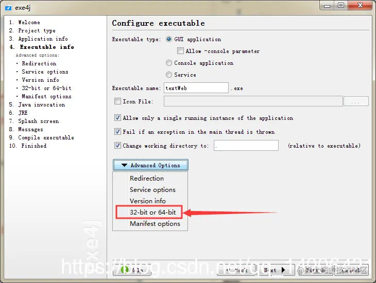376x283 pixels.
Task: Uncheck Allow only a single running instance
Action: [x=117, y=118]
